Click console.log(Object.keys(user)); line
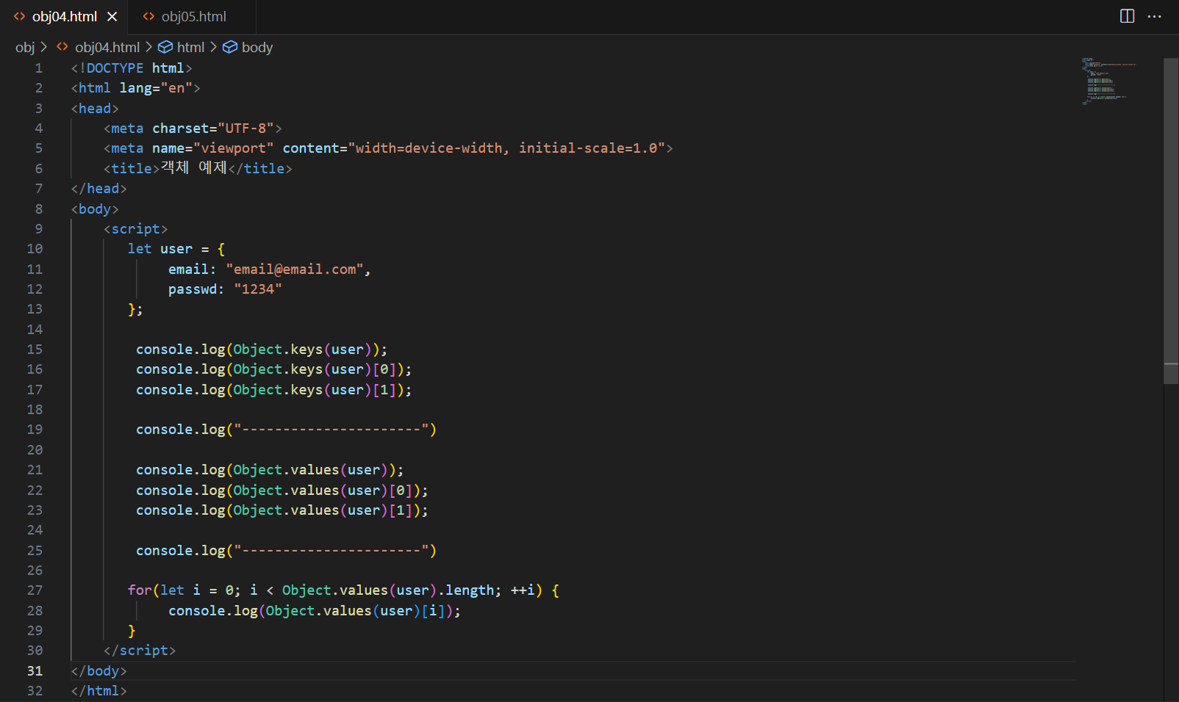This screenshot has width=1179, height=702. [x=262, y=350]
